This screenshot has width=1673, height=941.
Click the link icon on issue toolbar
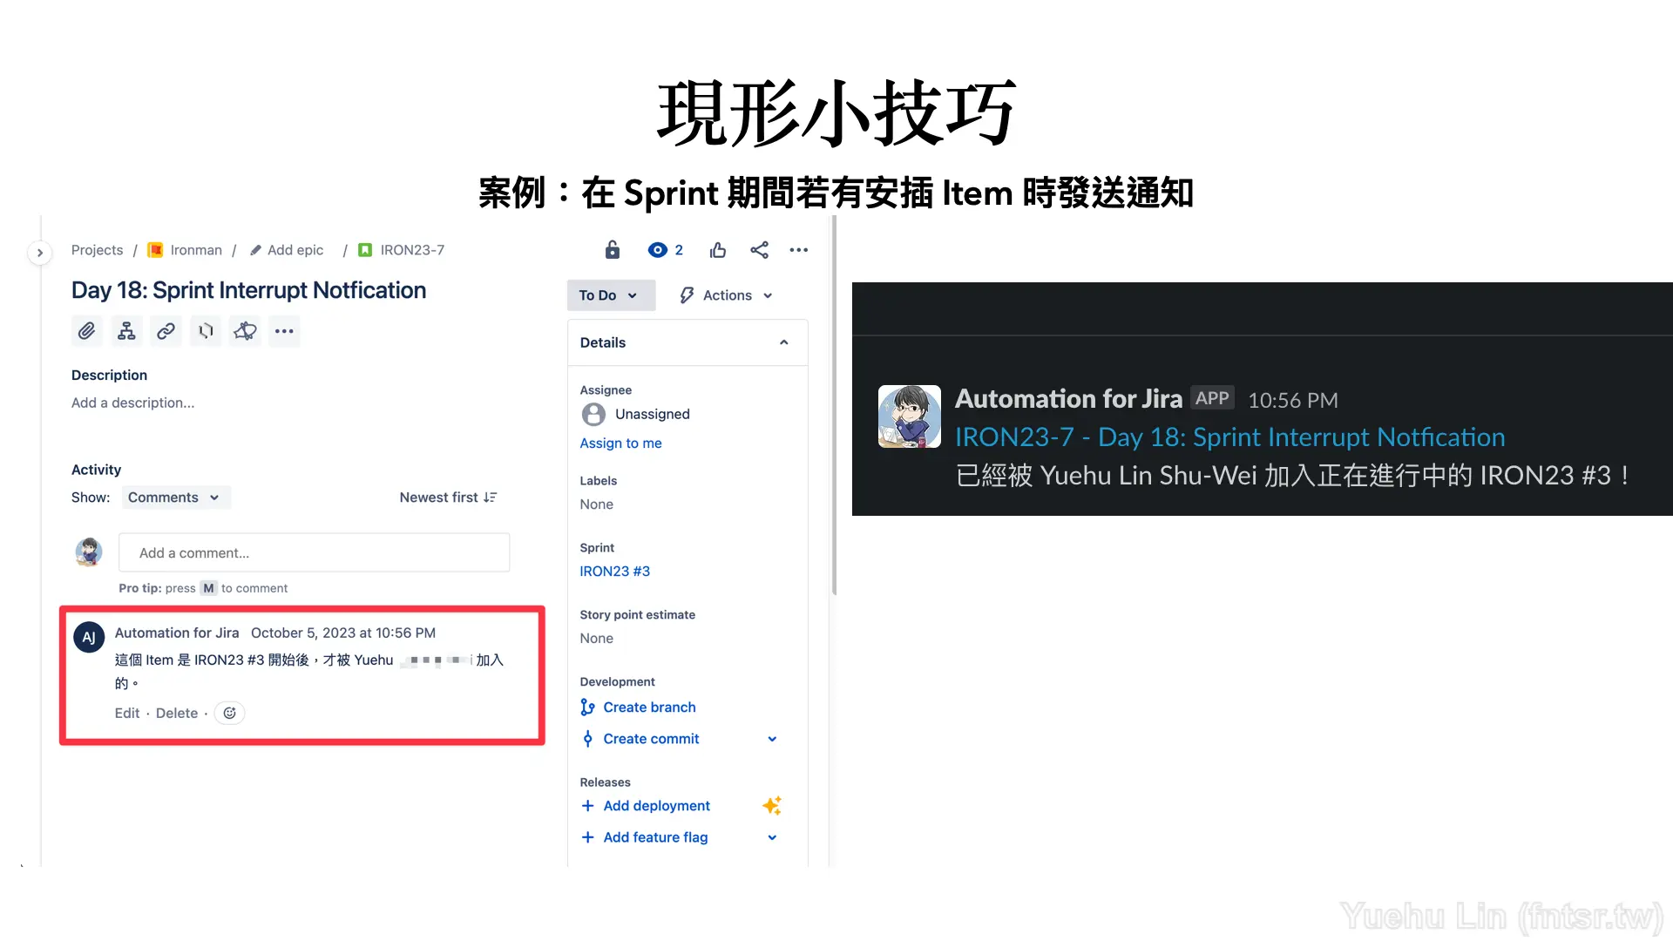[x=166, y=331]
